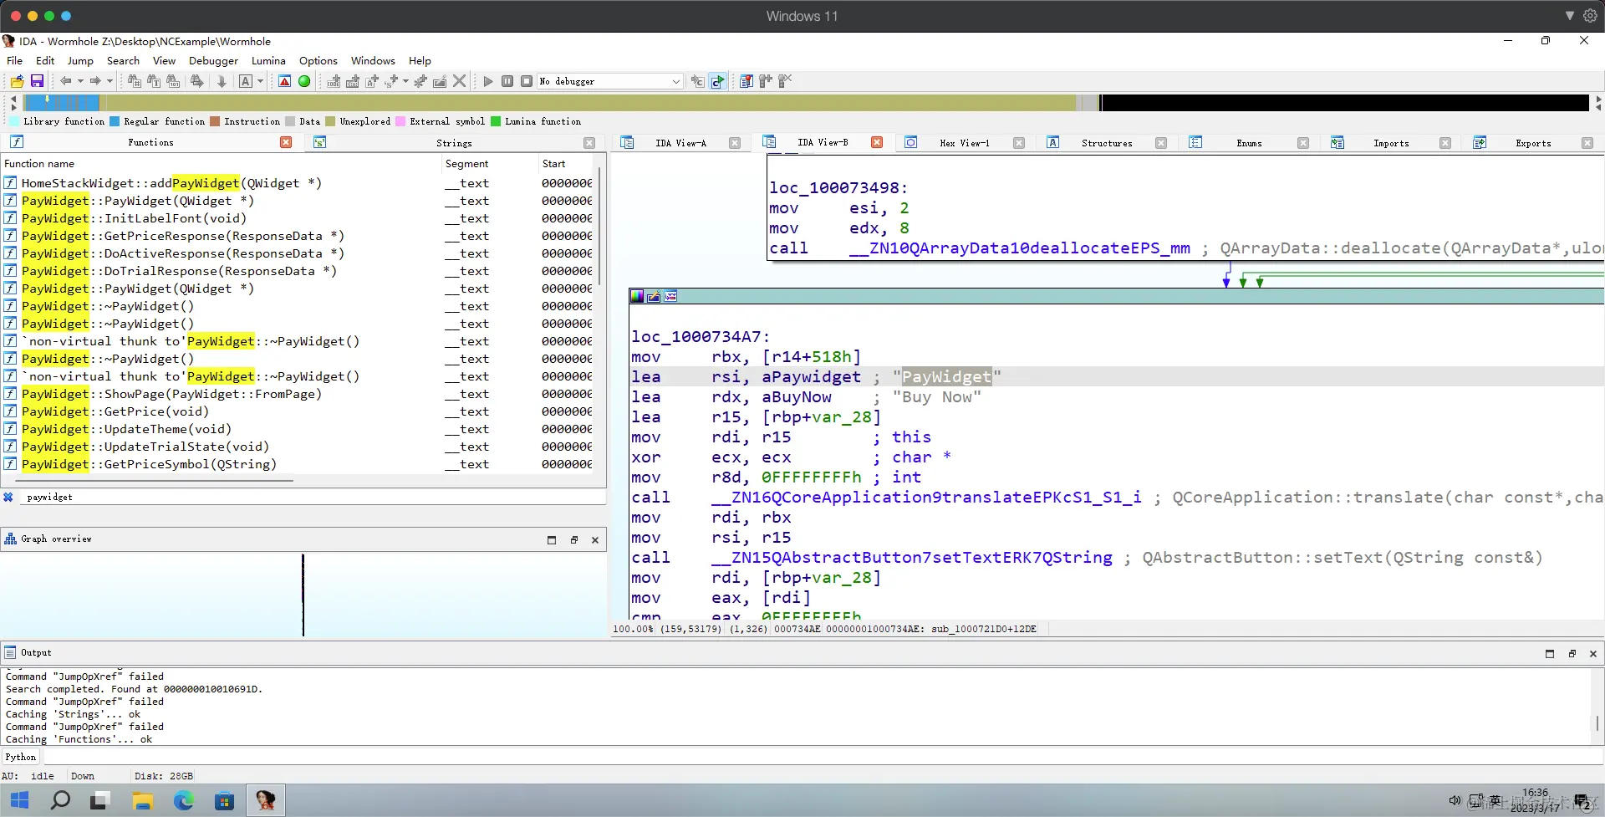Image resolution: width=1605 pixels, height=817 pixels.
Task: Click the jump down arrow icon
Action: [222, 81]
